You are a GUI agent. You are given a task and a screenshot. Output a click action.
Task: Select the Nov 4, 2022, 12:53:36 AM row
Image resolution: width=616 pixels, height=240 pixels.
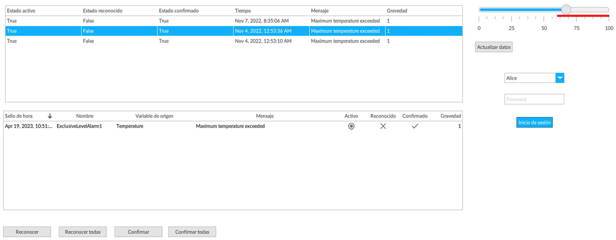point(234,31)
